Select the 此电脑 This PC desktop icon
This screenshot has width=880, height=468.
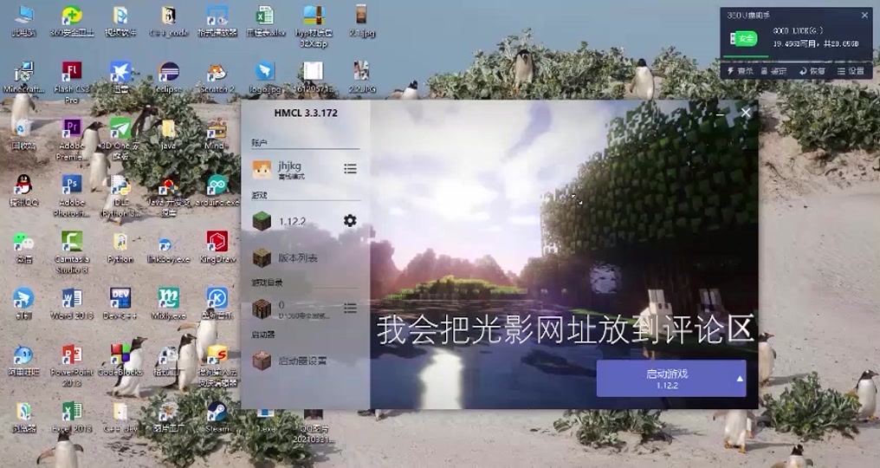(x=23, y=22)
